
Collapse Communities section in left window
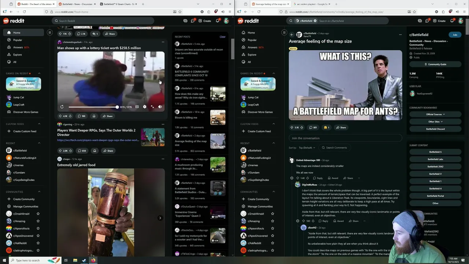pyautogui.click(x=39, y=192)
